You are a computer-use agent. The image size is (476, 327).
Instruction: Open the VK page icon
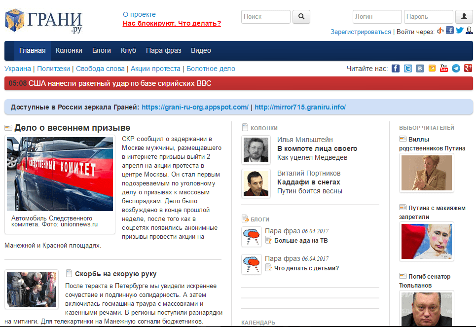420,69
